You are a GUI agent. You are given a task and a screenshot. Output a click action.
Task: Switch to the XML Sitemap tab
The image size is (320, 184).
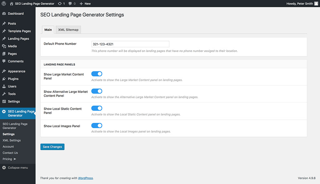tap(68, 30)
